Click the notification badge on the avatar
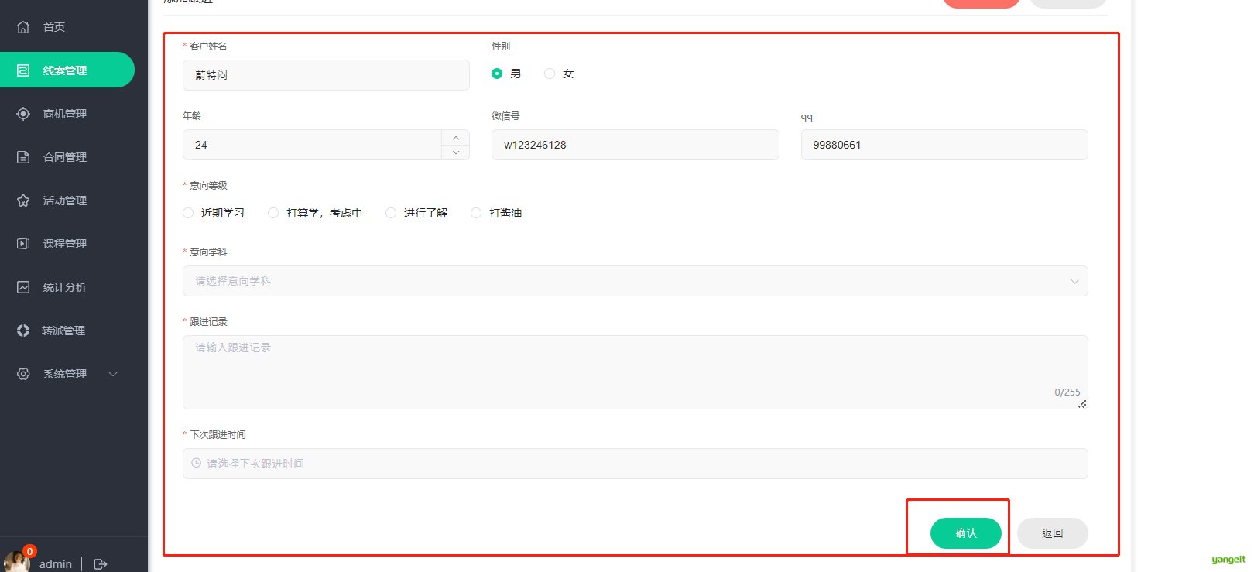The height and width of the screenshot is (572, 1254). pyautogui.click(x=29, y=551)
